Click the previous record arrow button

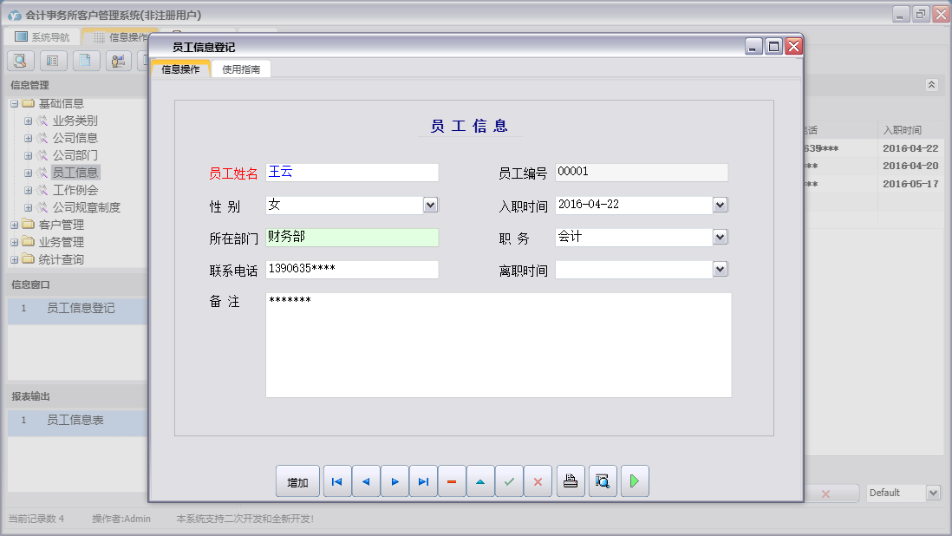pyautogui.click(x=366, y=481)
